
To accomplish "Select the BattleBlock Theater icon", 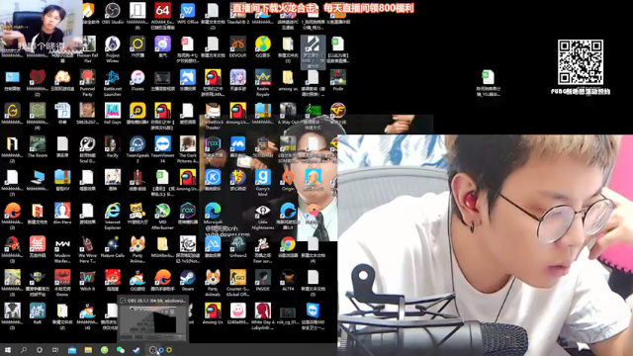I will (213, 116).
